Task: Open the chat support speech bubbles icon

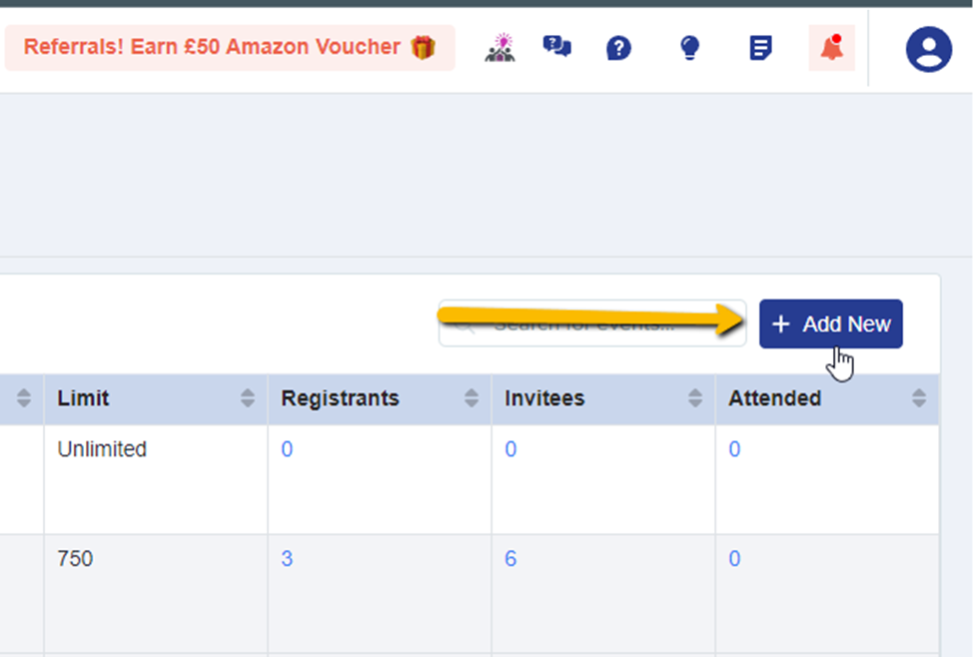Action: click(557, 47)
